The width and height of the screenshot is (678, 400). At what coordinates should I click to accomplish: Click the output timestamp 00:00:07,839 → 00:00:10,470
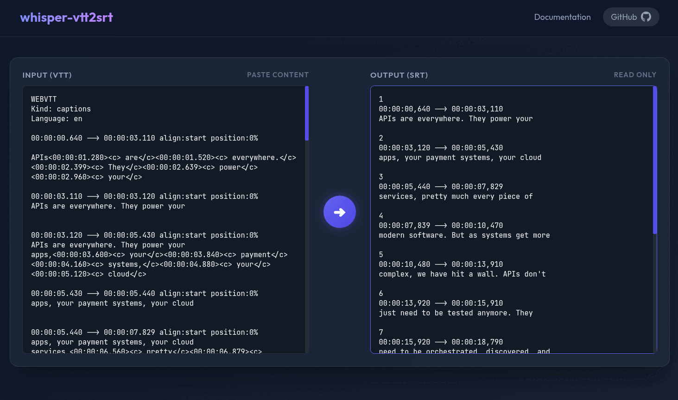coord(441,226)
